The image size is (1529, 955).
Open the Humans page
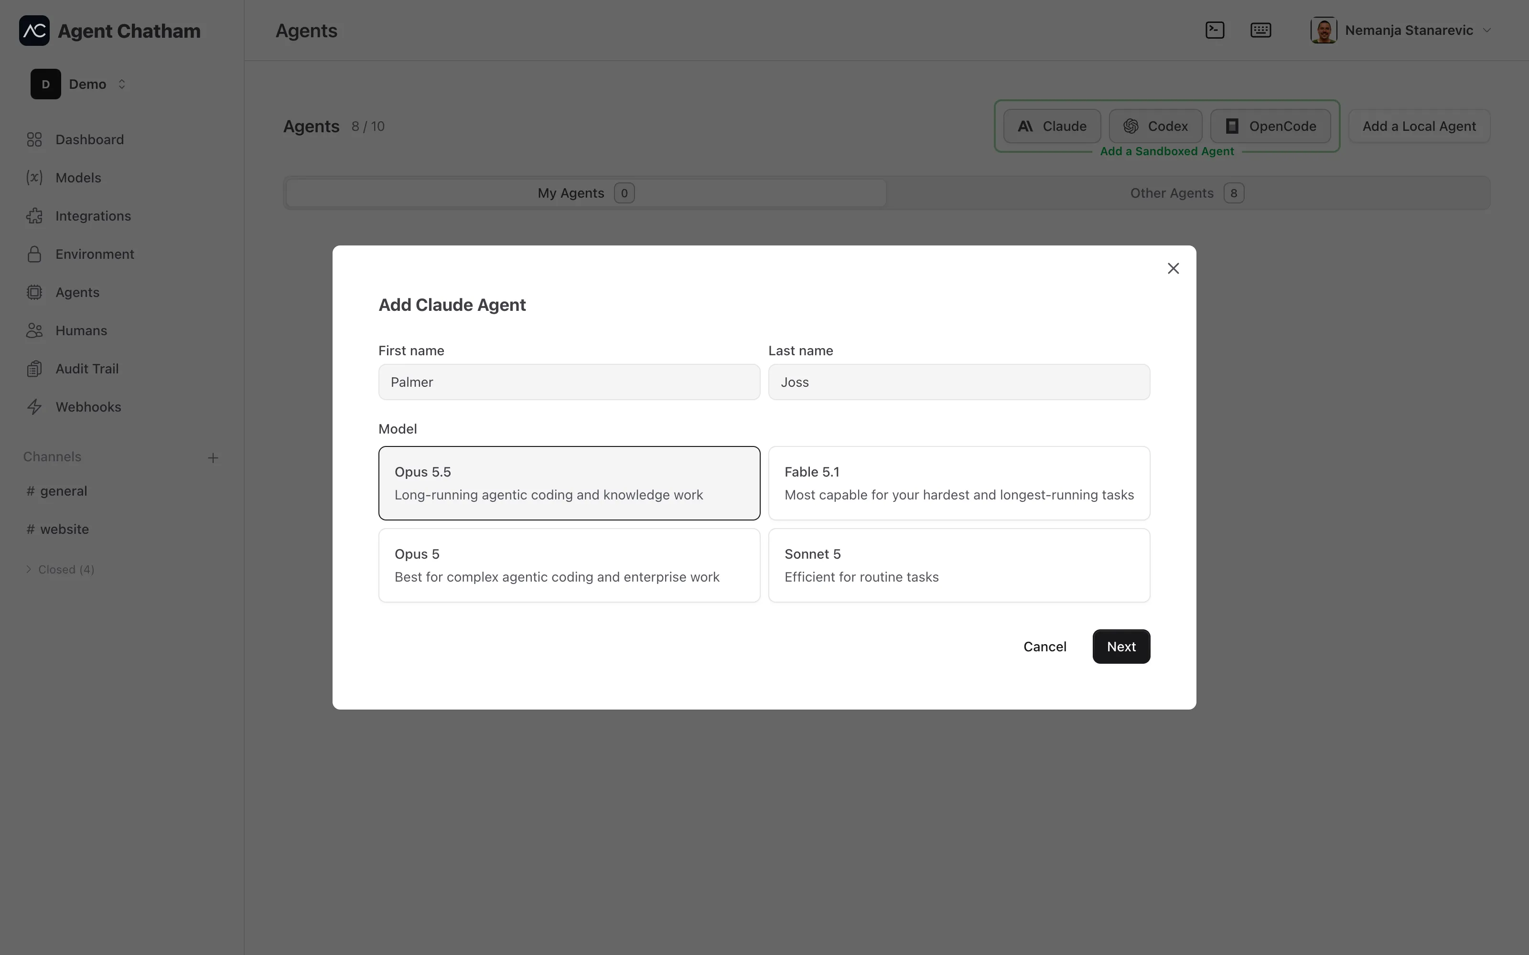(x=81, y=330)
